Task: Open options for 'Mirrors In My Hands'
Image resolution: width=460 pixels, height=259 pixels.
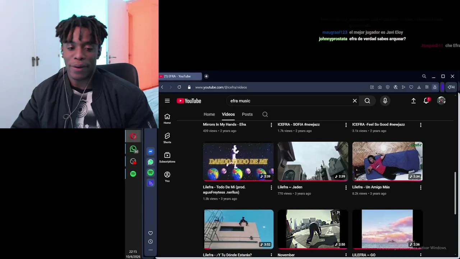Action: click(271, 125)
